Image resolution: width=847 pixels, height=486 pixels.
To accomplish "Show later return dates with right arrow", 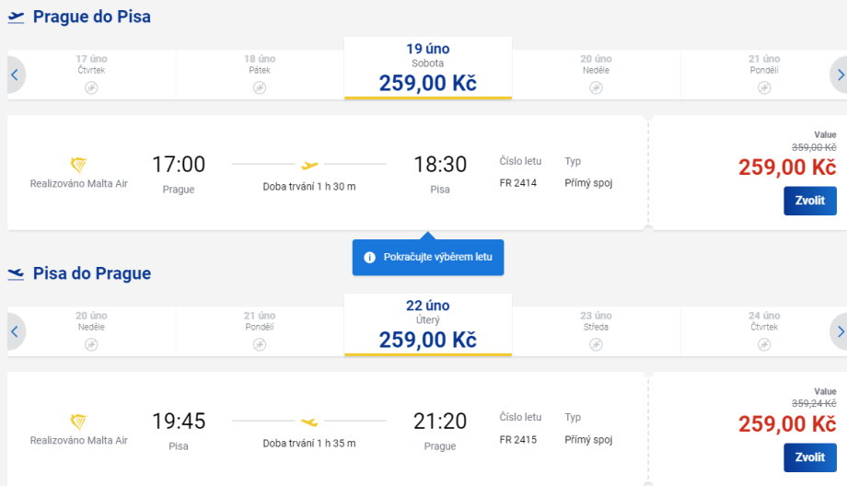I will coord(838,331).
